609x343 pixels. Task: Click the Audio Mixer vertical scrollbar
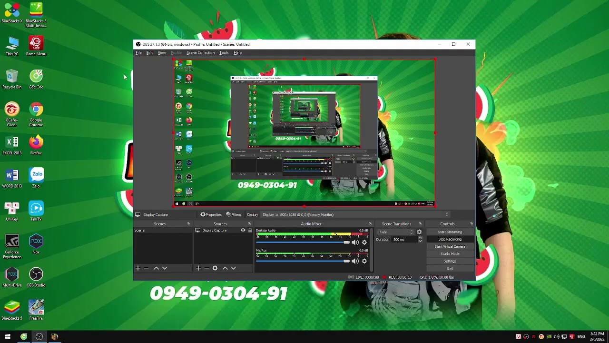click(371, 250)
